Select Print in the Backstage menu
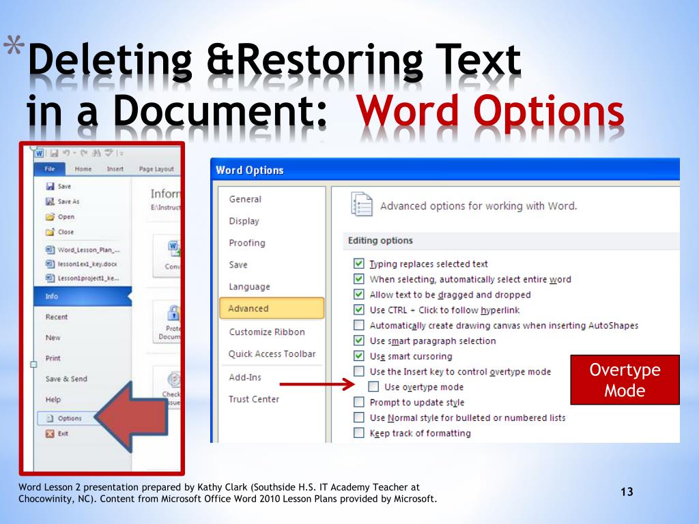Screen dimensions: 699x524 pyautogui.click(x=53, y=358)
